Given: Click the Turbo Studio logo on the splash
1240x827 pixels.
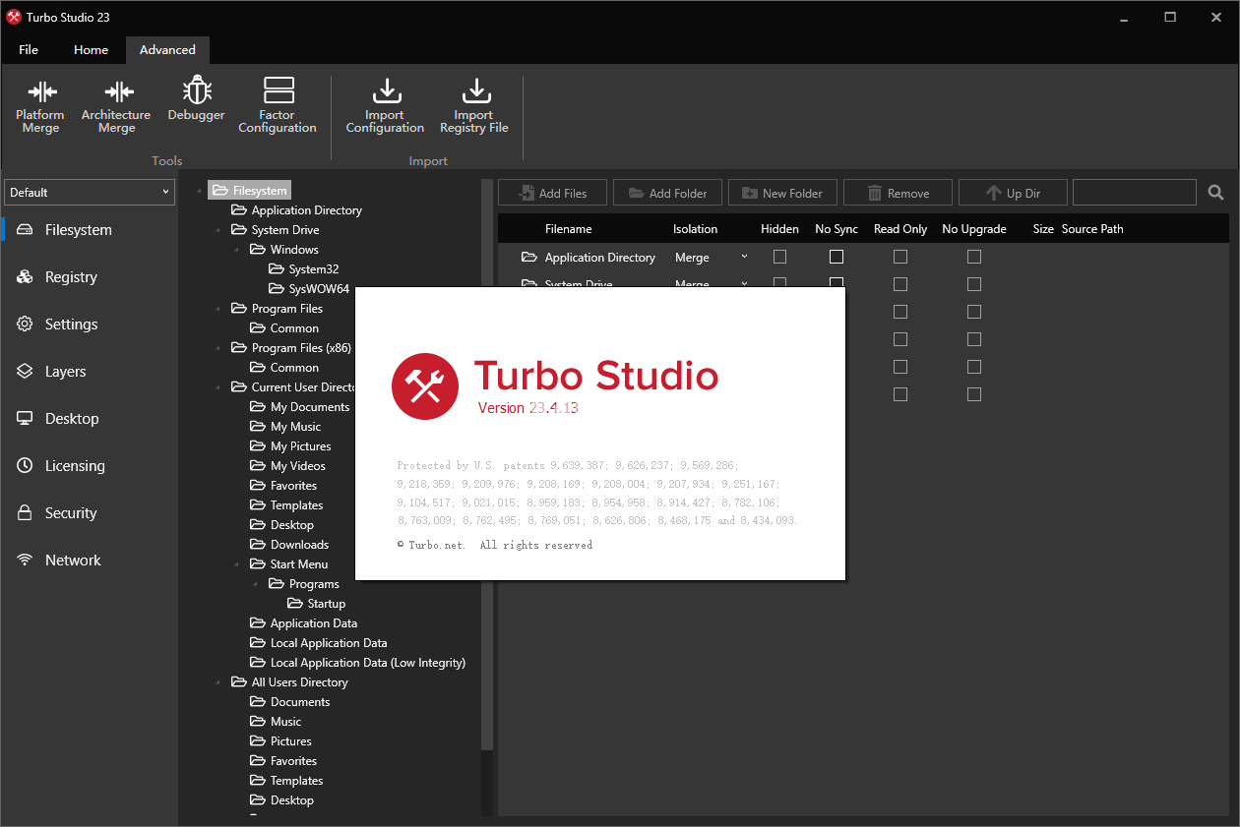Looking at the screenshot, I should (424, 386).
